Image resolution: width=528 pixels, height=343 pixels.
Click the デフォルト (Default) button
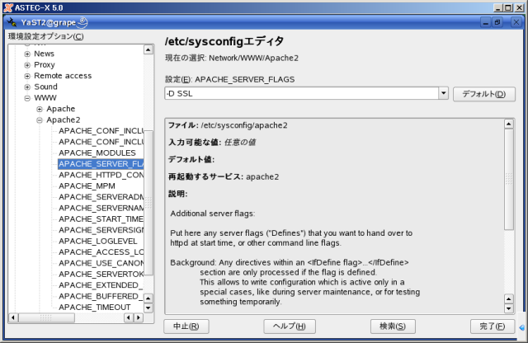point(483,94)
